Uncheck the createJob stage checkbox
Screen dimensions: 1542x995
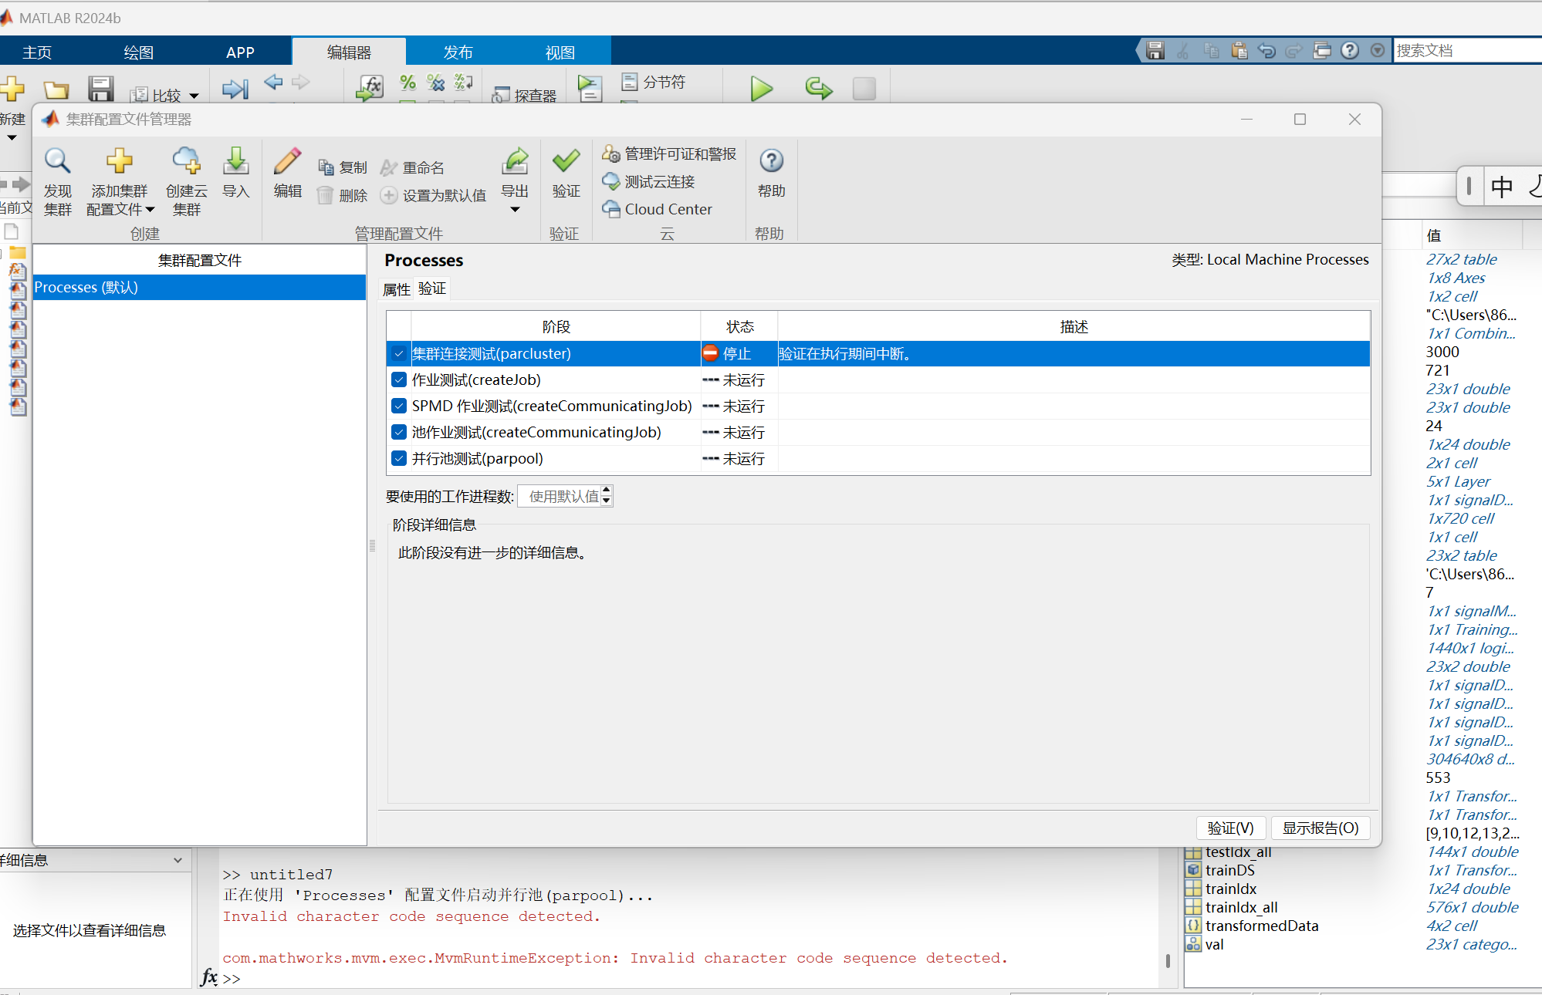tap(399, 379)
